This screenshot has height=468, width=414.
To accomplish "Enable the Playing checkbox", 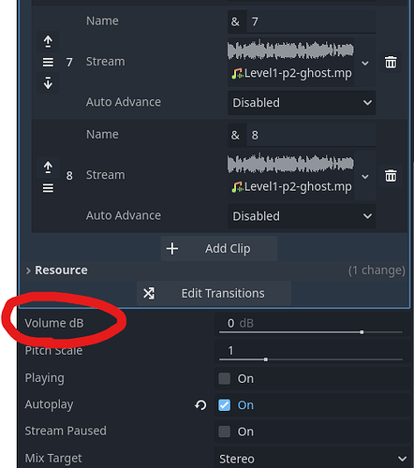I will tap(225, 378).
